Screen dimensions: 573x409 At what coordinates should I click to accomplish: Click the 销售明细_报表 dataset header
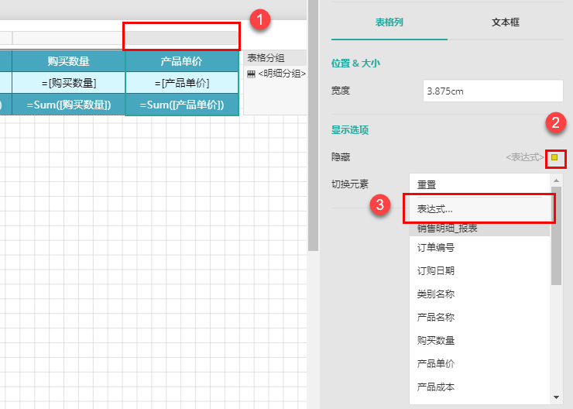click(447, 229)
